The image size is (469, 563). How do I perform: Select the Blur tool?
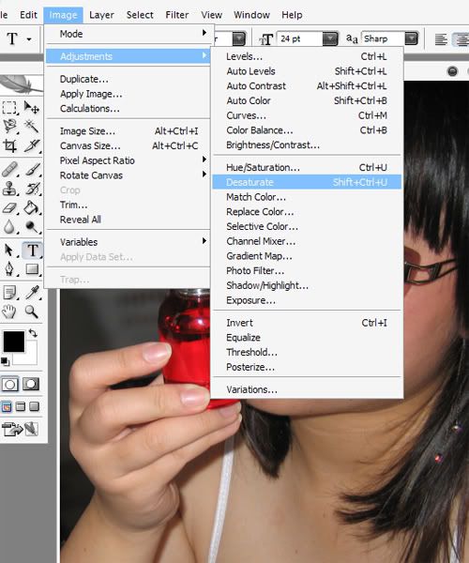click(x=9, y=227)
